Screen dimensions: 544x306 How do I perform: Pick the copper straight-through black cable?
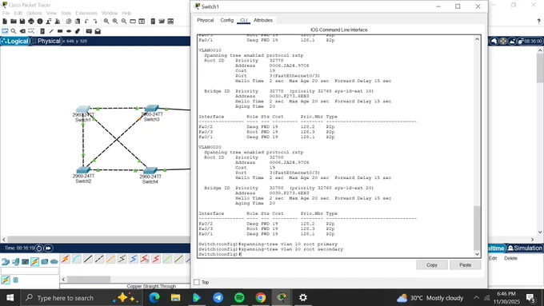88,259
